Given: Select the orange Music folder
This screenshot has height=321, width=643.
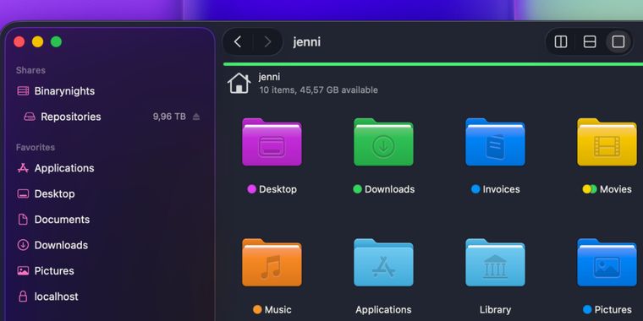Looking at the screenshot, I should pos(272,263).
